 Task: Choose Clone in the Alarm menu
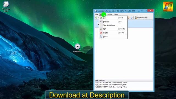tap(113, 37)
